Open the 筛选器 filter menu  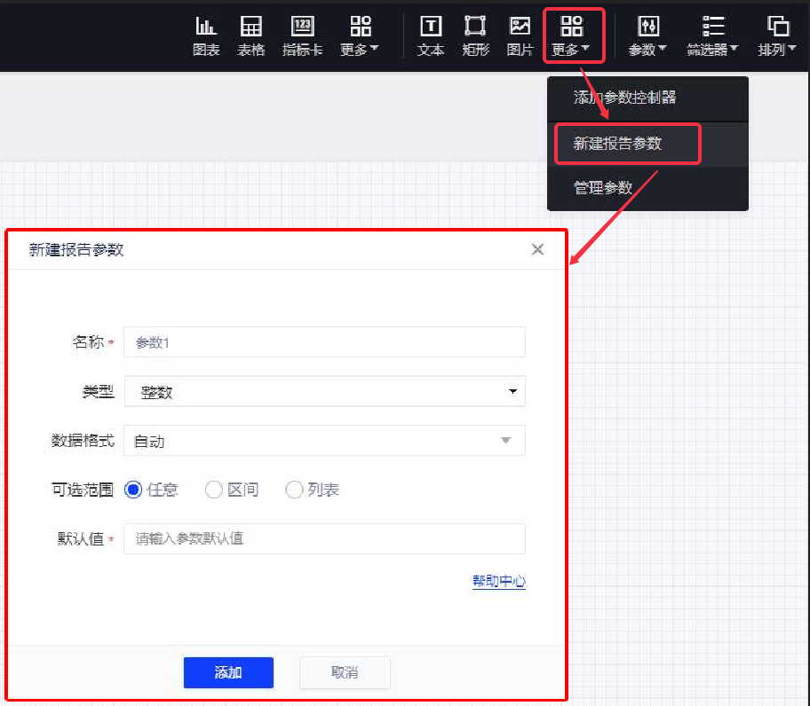(x=712, y=36)
